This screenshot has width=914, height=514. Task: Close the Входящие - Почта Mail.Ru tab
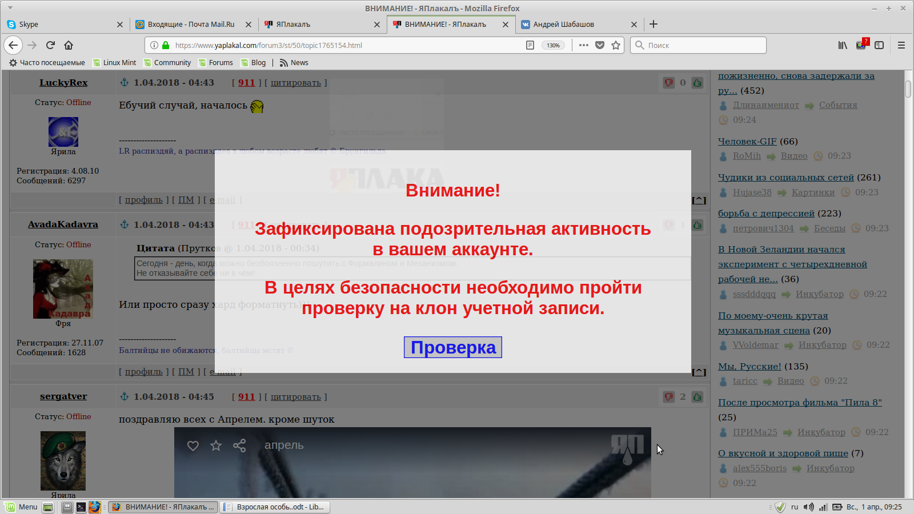[248, 25]
